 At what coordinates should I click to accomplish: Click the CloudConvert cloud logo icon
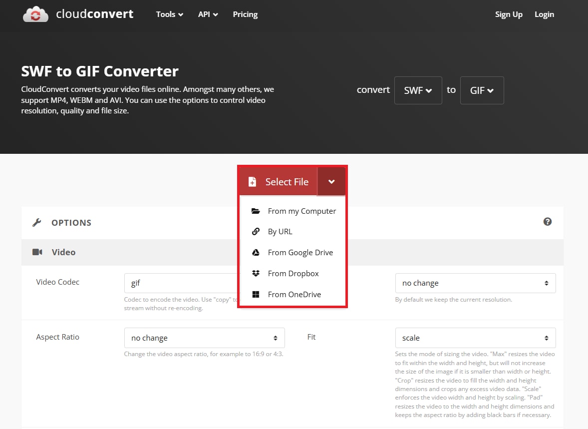35,14
